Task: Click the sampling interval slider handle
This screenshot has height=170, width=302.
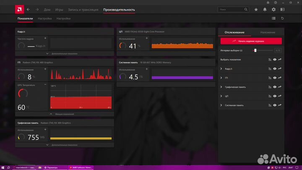Action: [255, 50]
